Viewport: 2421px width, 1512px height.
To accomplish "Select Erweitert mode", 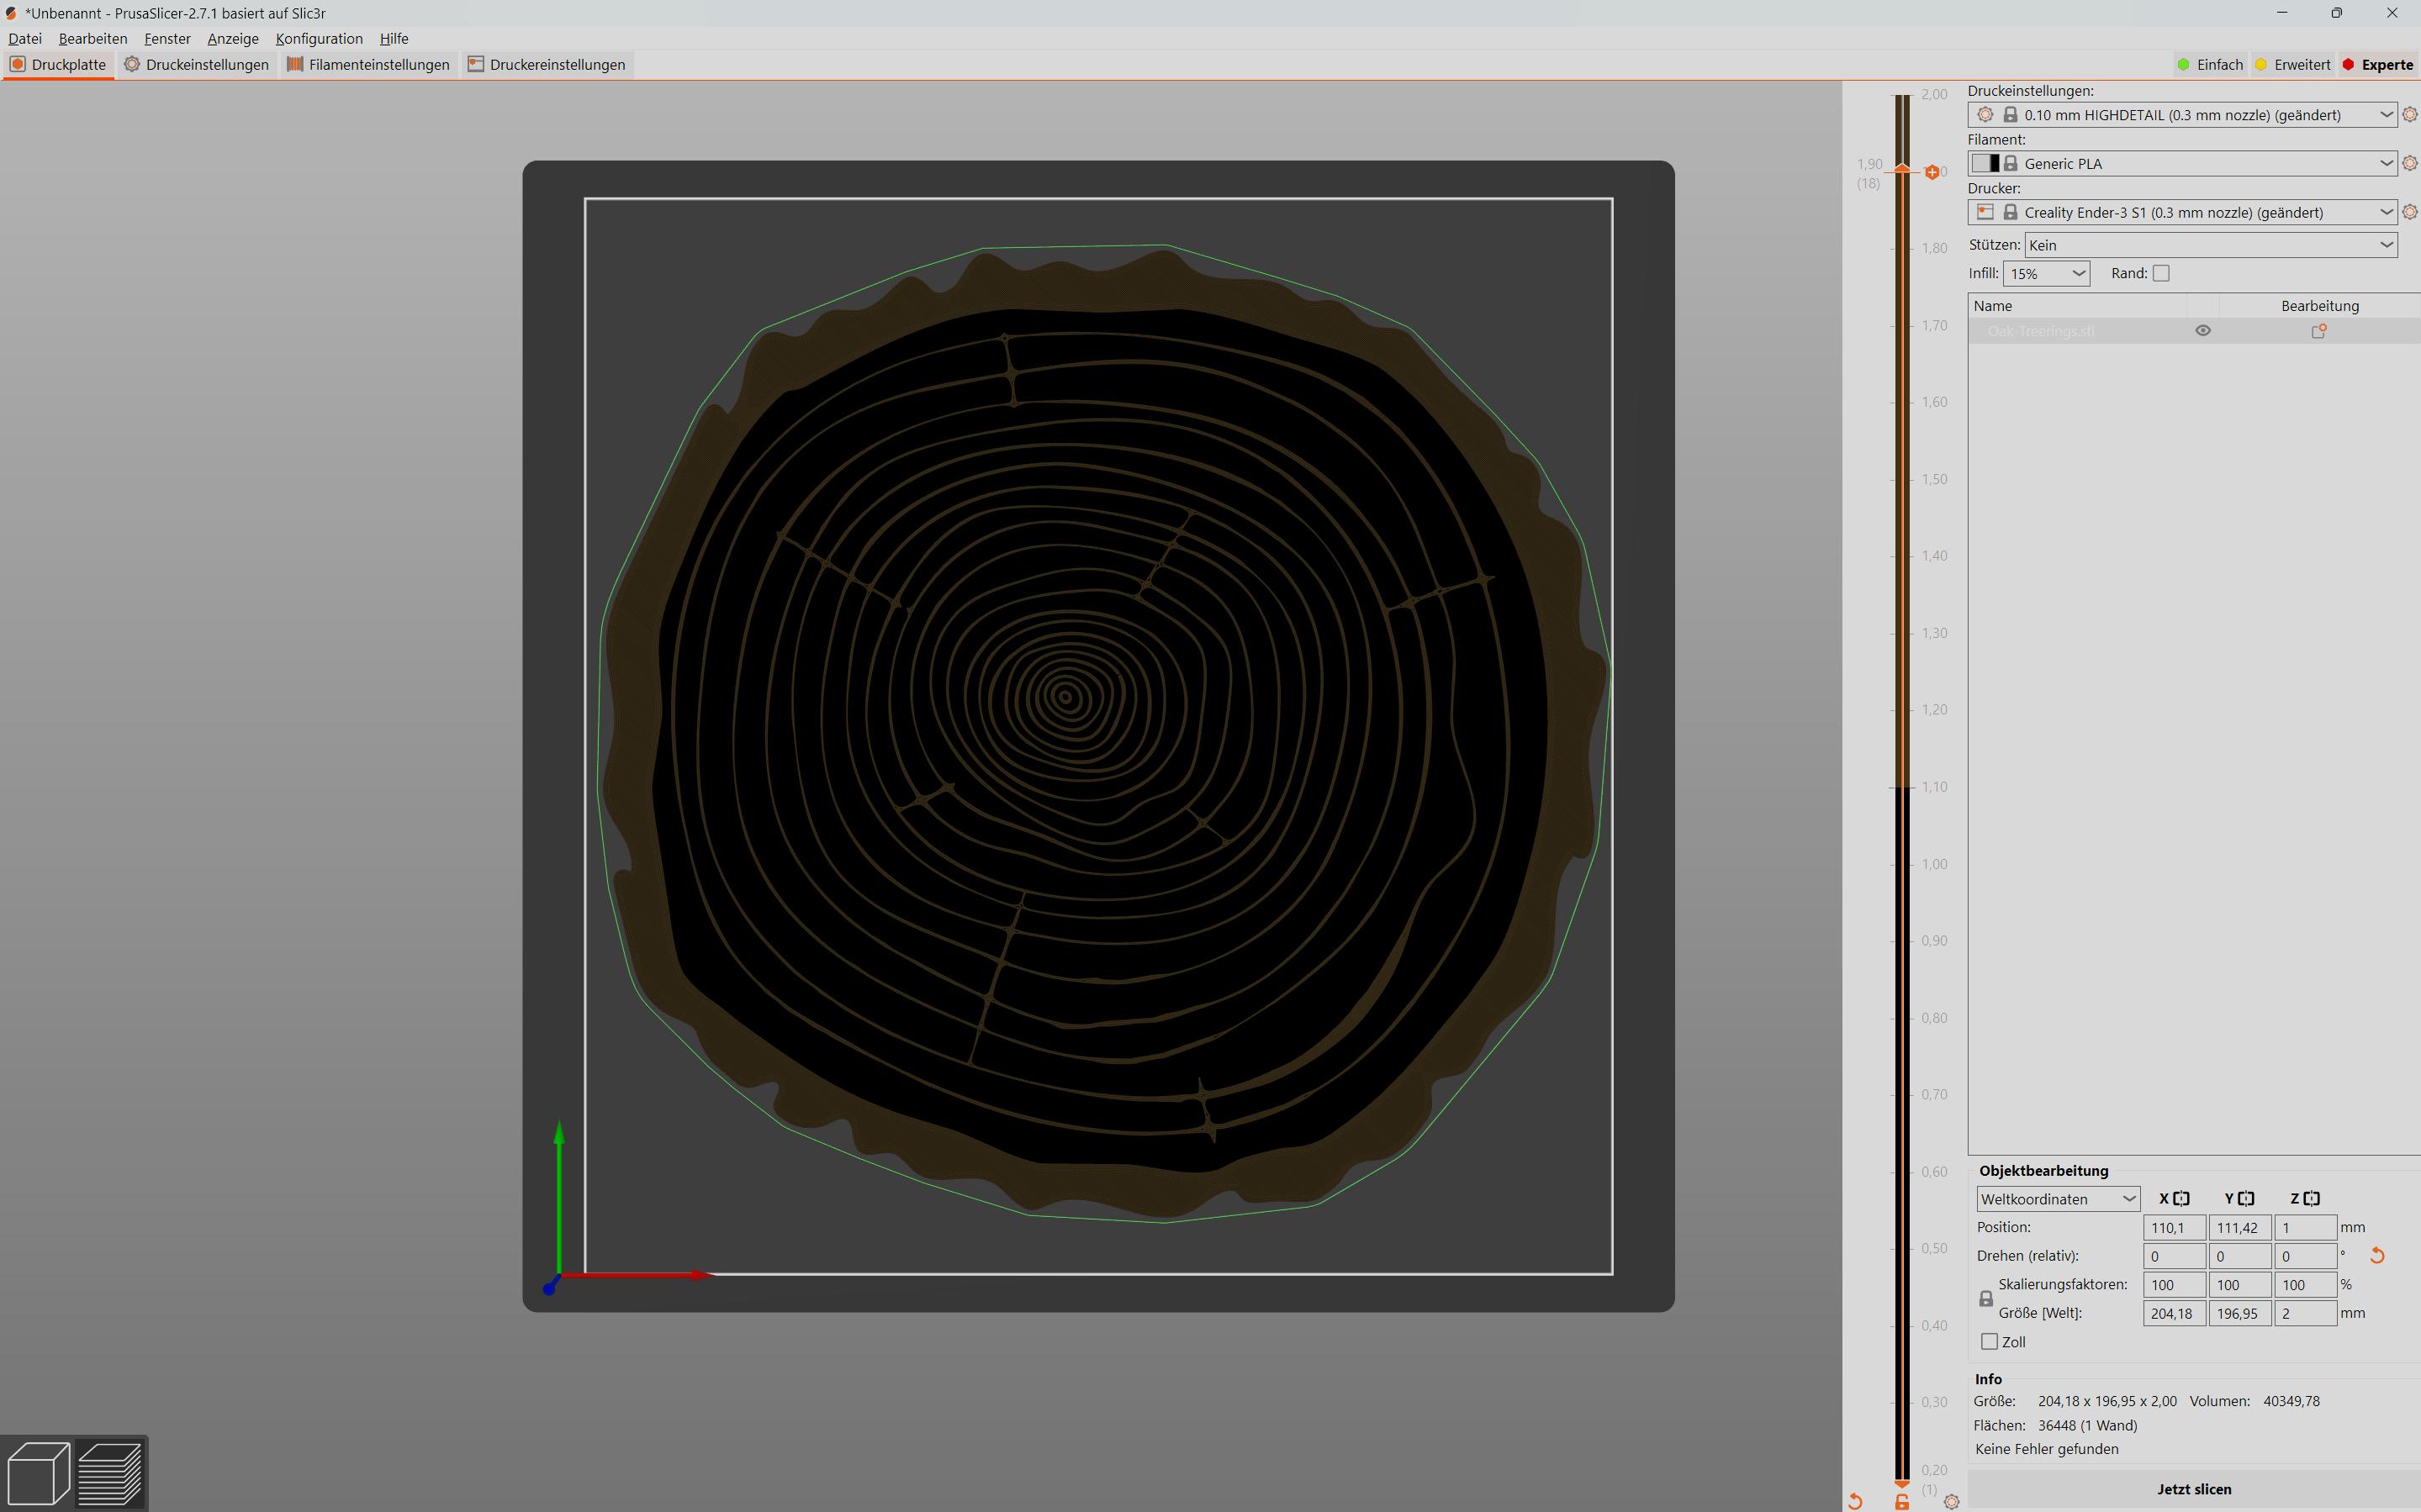I will 2292,65.
